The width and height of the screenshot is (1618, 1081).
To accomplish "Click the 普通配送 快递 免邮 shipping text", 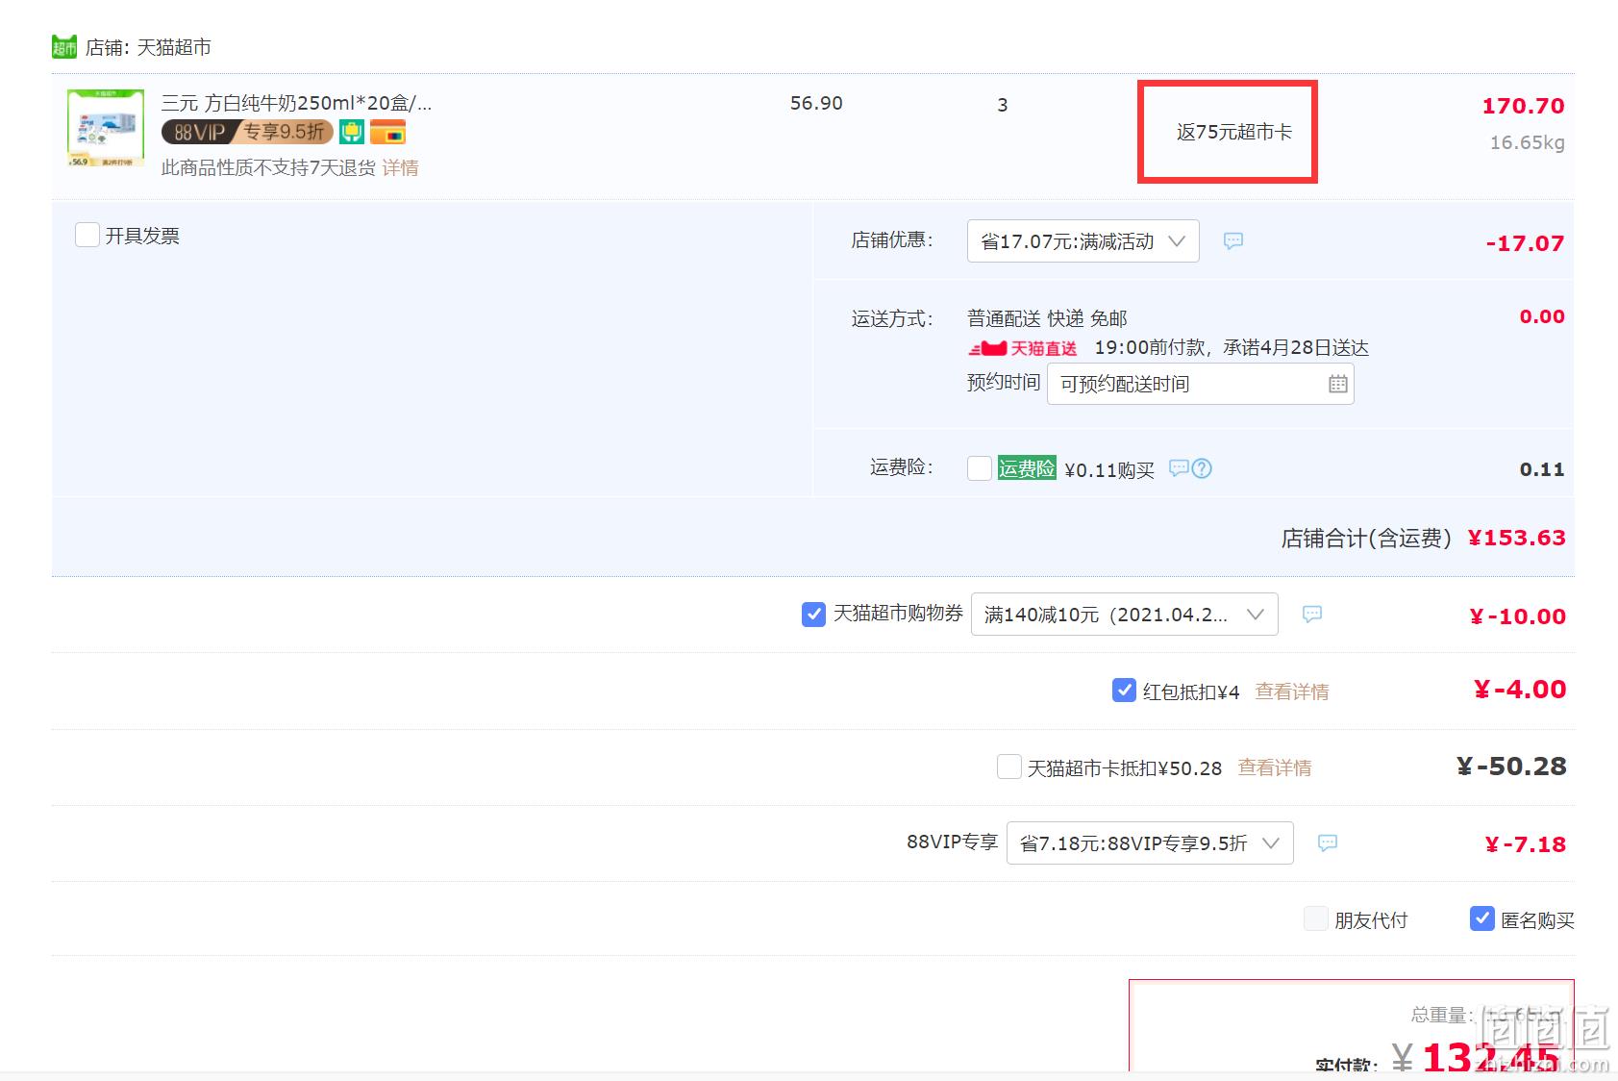I will pyautogui.click(x=1047, y=318).
